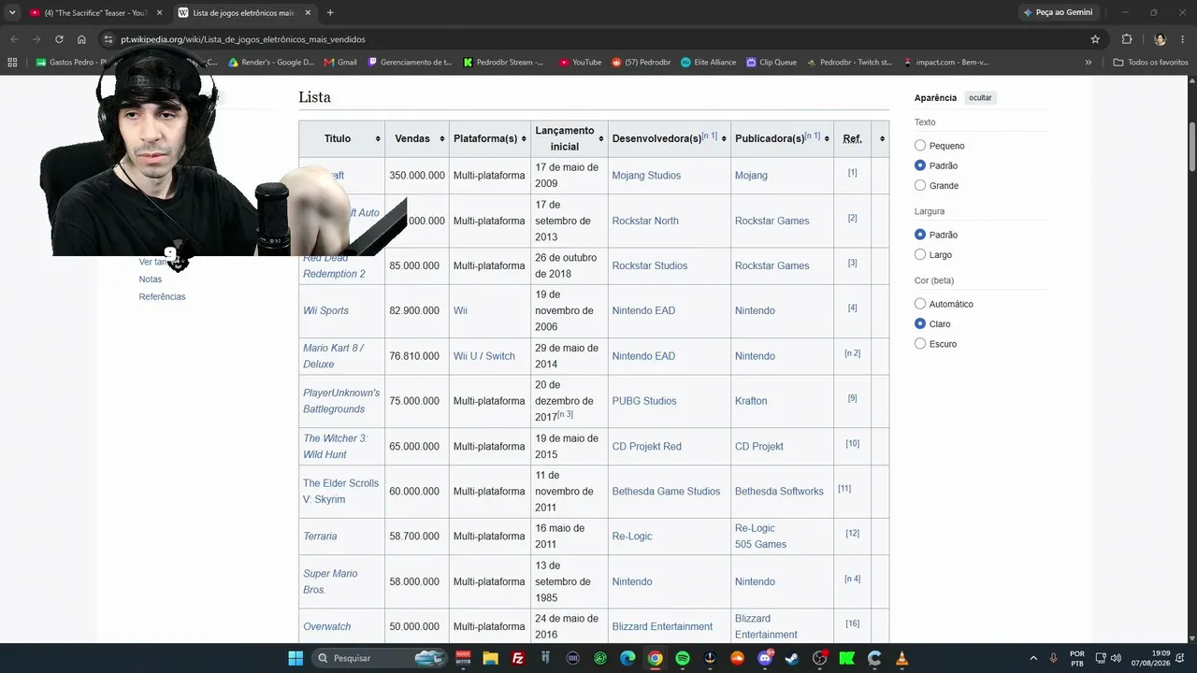This screenshot has height=673, width=1197.
Task: Open the Render's Google Drive bookmark
Action: point(271,63)
